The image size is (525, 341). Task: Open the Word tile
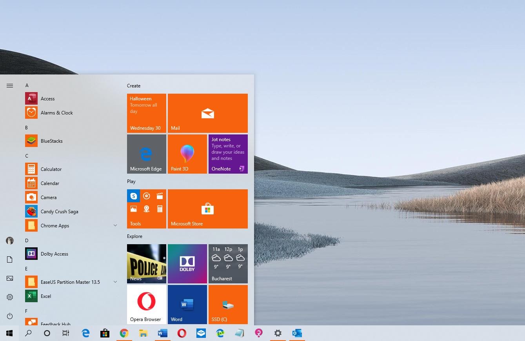tap(187, 305)
